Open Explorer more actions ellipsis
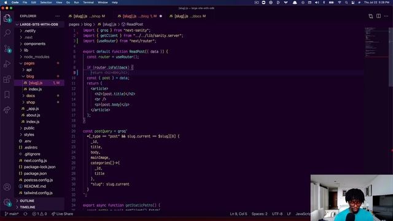Screen dimensions: 393x221 pos(57,16)
